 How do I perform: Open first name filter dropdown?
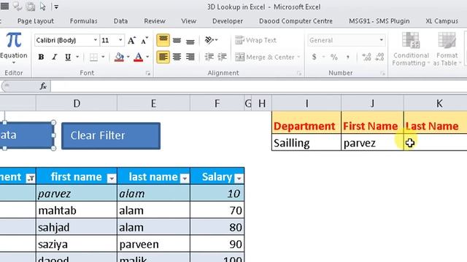(x=112, y=178)
